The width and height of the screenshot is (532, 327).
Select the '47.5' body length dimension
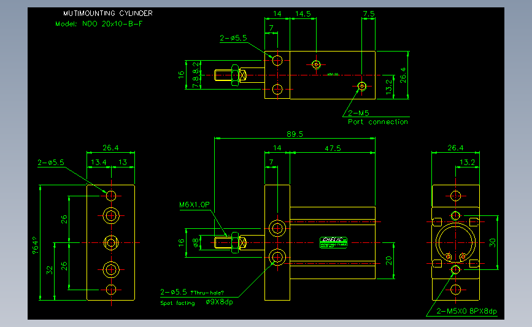coord(333,148)
